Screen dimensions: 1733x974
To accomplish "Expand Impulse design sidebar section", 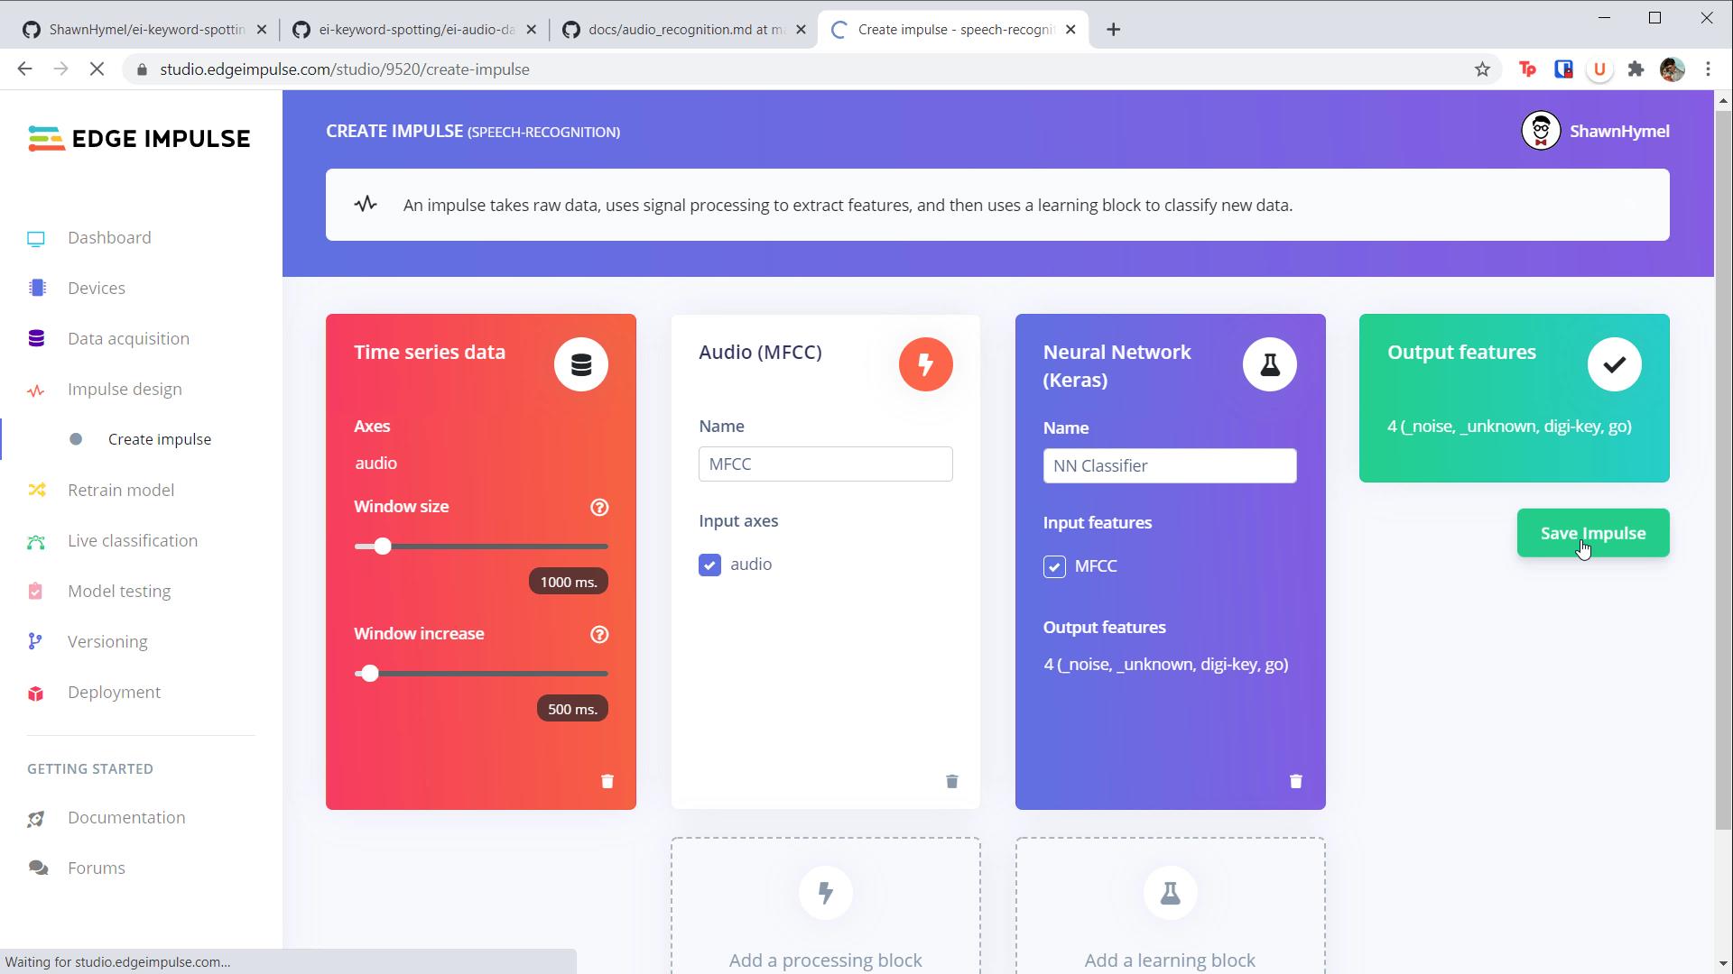I will (x=125, y=390).
